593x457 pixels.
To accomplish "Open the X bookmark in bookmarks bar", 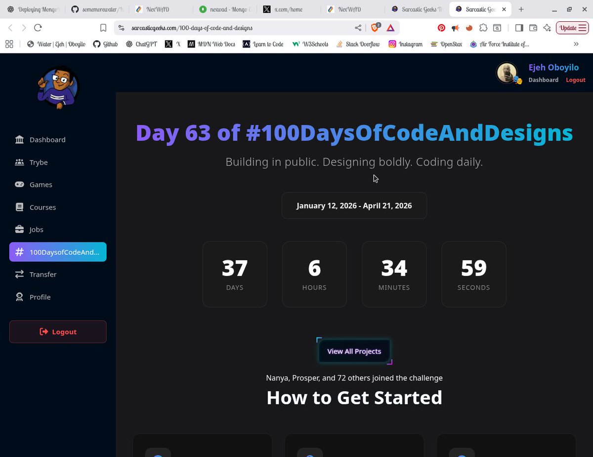I will (x=173, y=44).
